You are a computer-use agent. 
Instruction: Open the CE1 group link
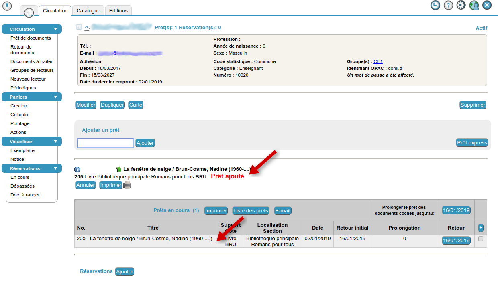[x=378, y=61]
